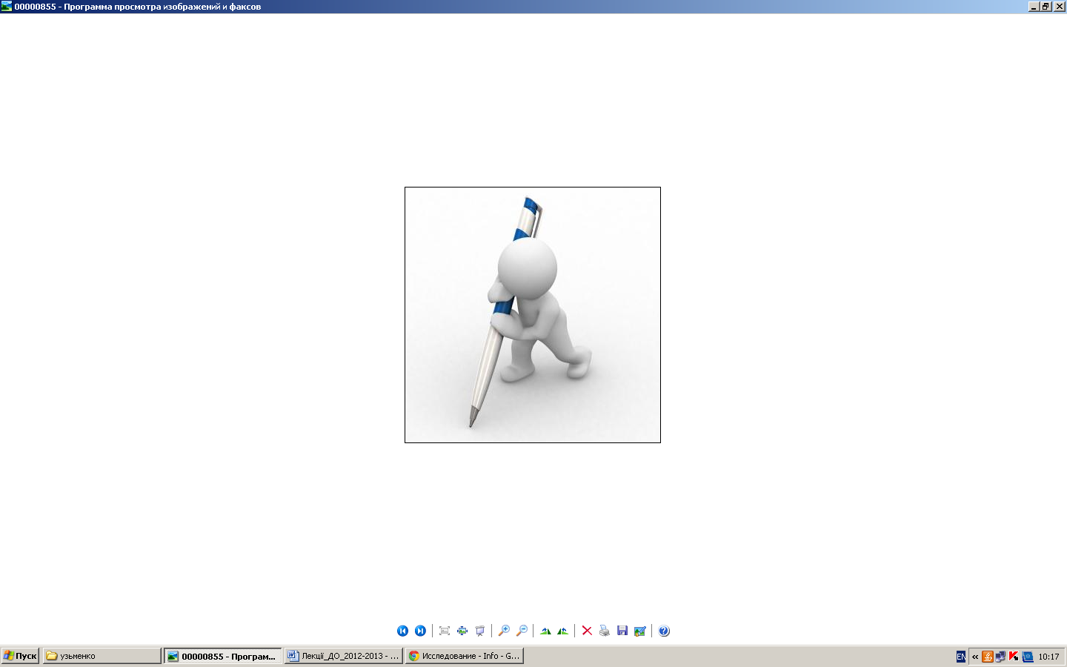
Task: Print the displayed image
Action: click(605, 631)
